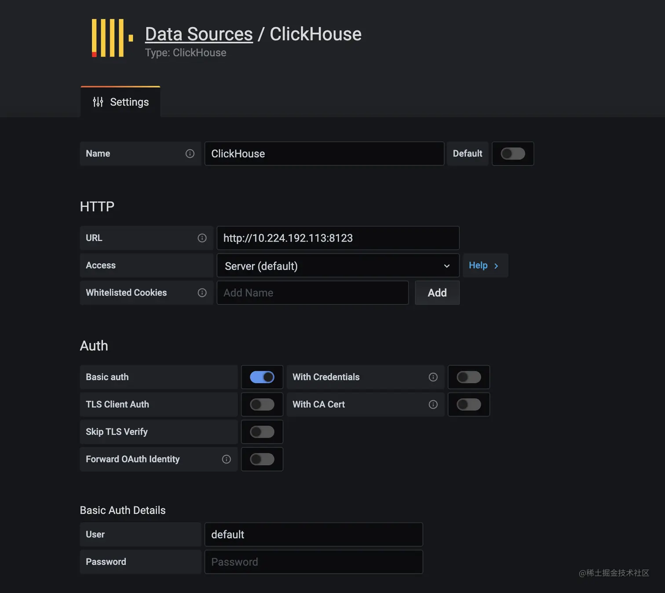Screen dimensions: 665x593
Task: Click the "Basic auth" label
Action: [107, 377]
